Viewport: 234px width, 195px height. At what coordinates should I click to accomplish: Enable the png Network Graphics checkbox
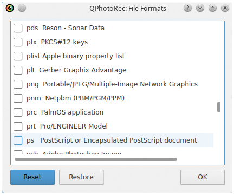coord(18,84)
